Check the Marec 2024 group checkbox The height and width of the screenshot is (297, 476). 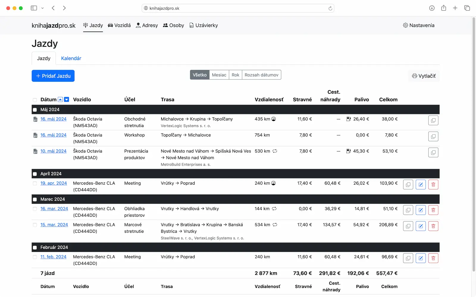click(35, 199)
